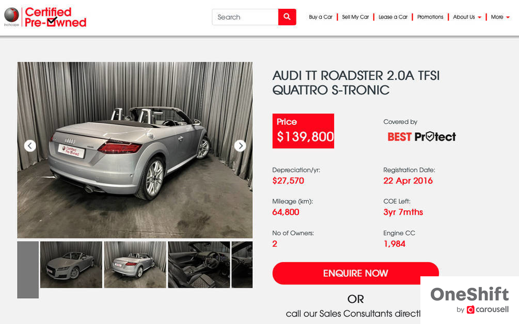Click the OneShift by Carousell logo
Viewport: 519px width, 324px height.
tap(469, 300)
